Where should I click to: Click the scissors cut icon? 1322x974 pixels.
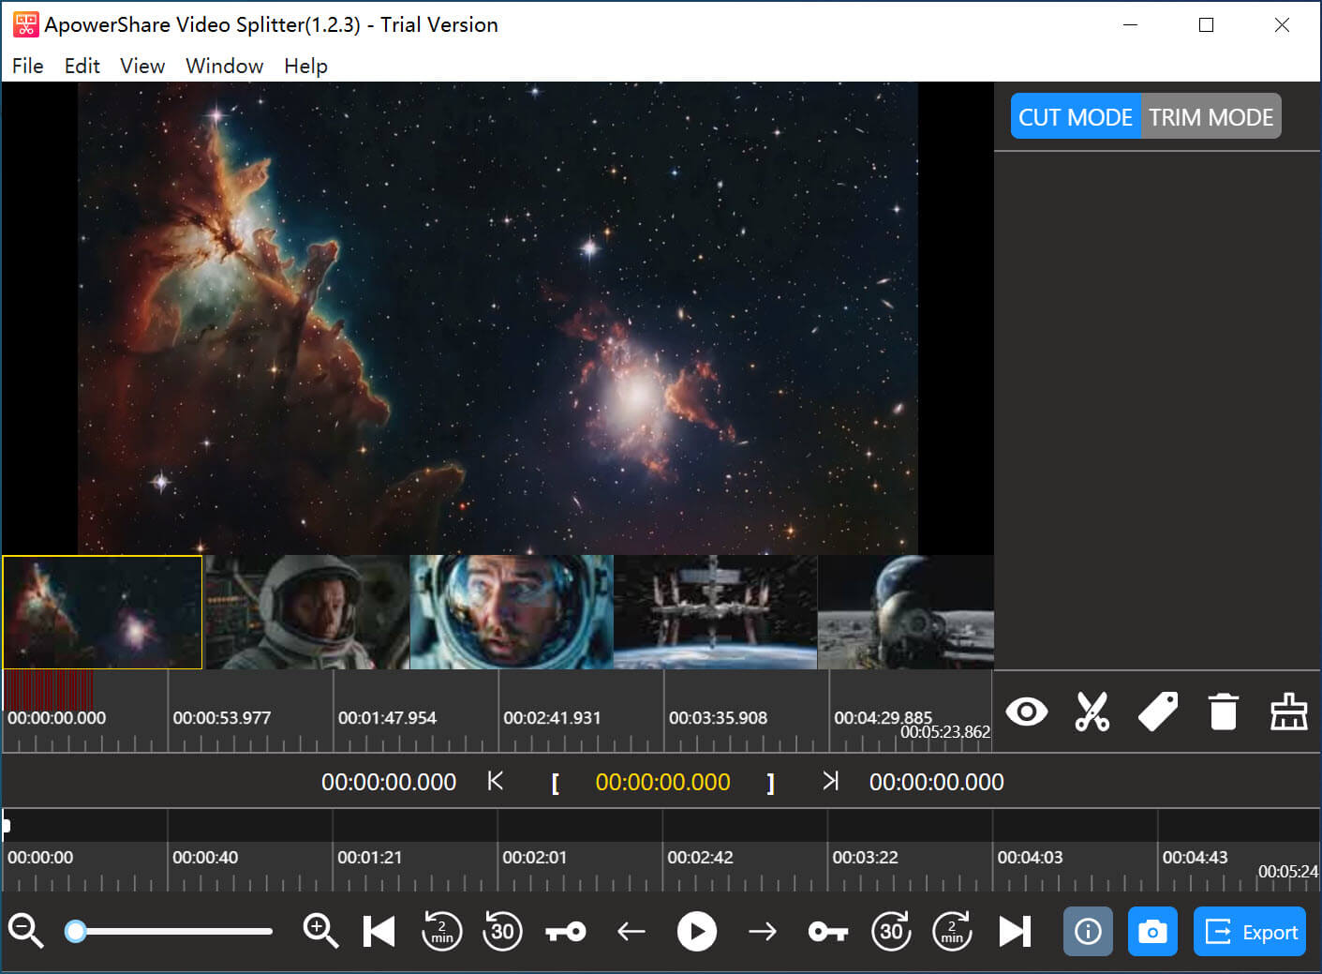click(1092, 712)
